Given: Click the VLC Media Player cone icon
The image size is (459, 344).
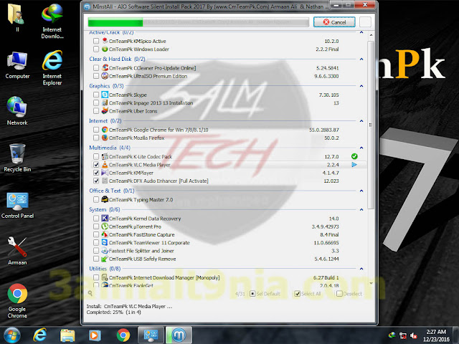Looking at the screenshot, I should pos(105,164).
